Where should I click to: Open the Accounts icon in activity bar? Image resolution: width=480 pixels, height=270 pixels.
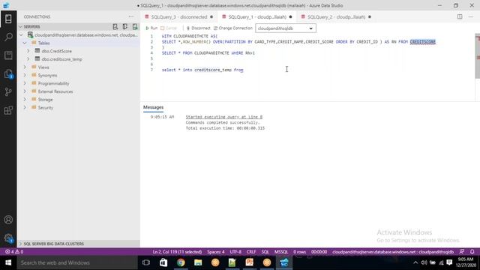[8, 220]
